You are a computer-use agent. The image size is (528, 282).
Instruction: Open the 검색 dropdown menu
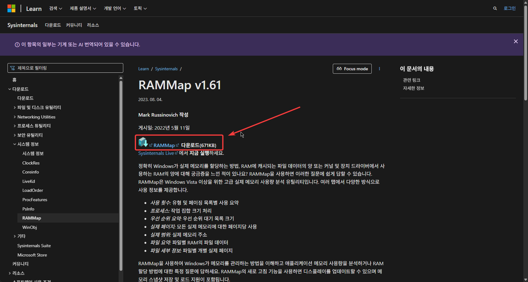click(x=56, y=8)
